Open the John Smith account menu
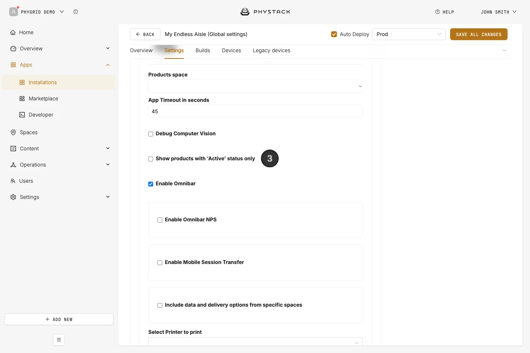The width and height of the screenshot is (530, 353). tap(499, 12)
